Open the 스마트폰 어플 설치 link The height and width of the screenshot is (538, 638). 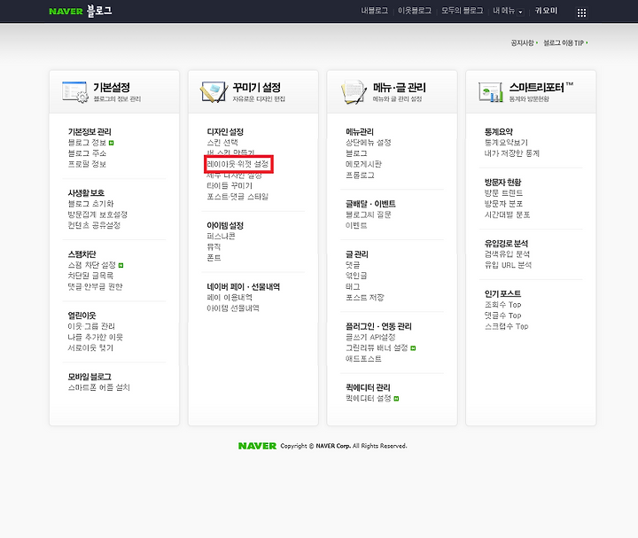pyautogui.click(x=99, y=388)
